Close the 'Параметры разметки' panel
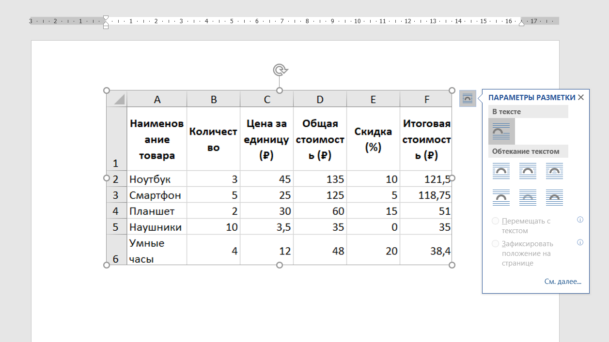 click(581, 97)
